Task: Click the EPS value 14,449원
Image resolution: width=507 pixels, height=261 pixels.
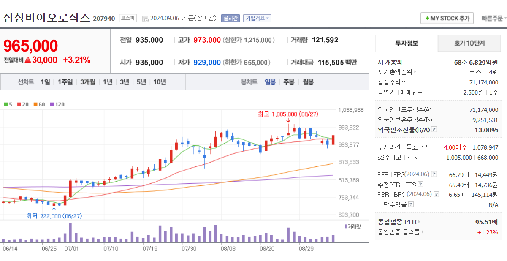Action: coord(486,174)
